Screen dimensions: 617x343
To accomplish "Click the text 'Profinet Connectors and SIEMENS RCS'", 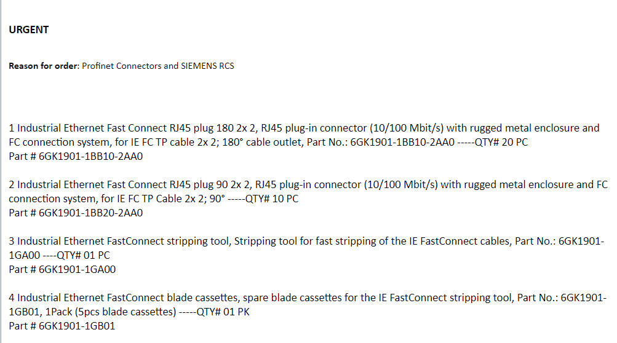I will coord(158,66).
